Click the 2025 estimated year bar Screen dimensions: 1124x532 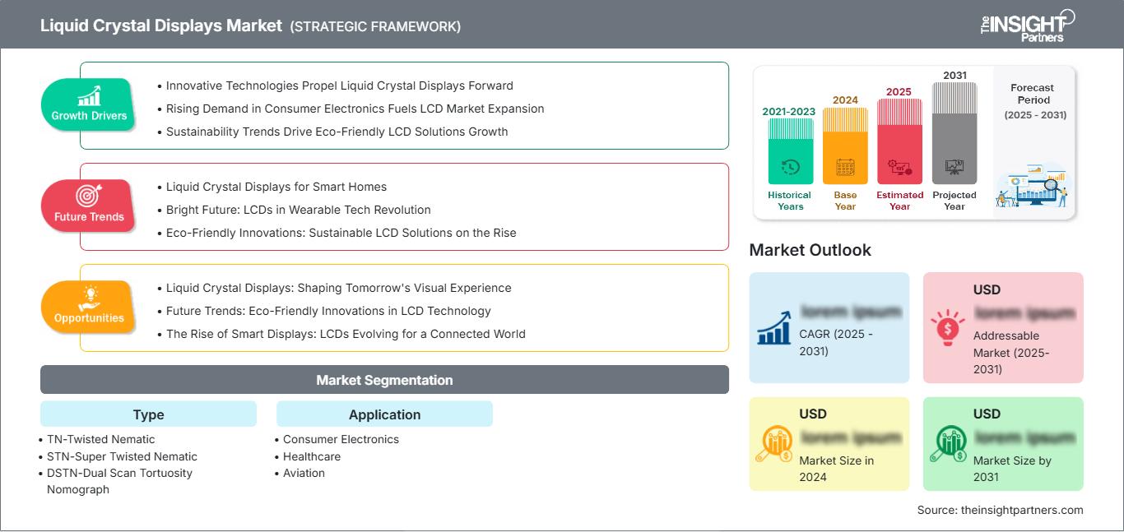click(x=899, y=141)
